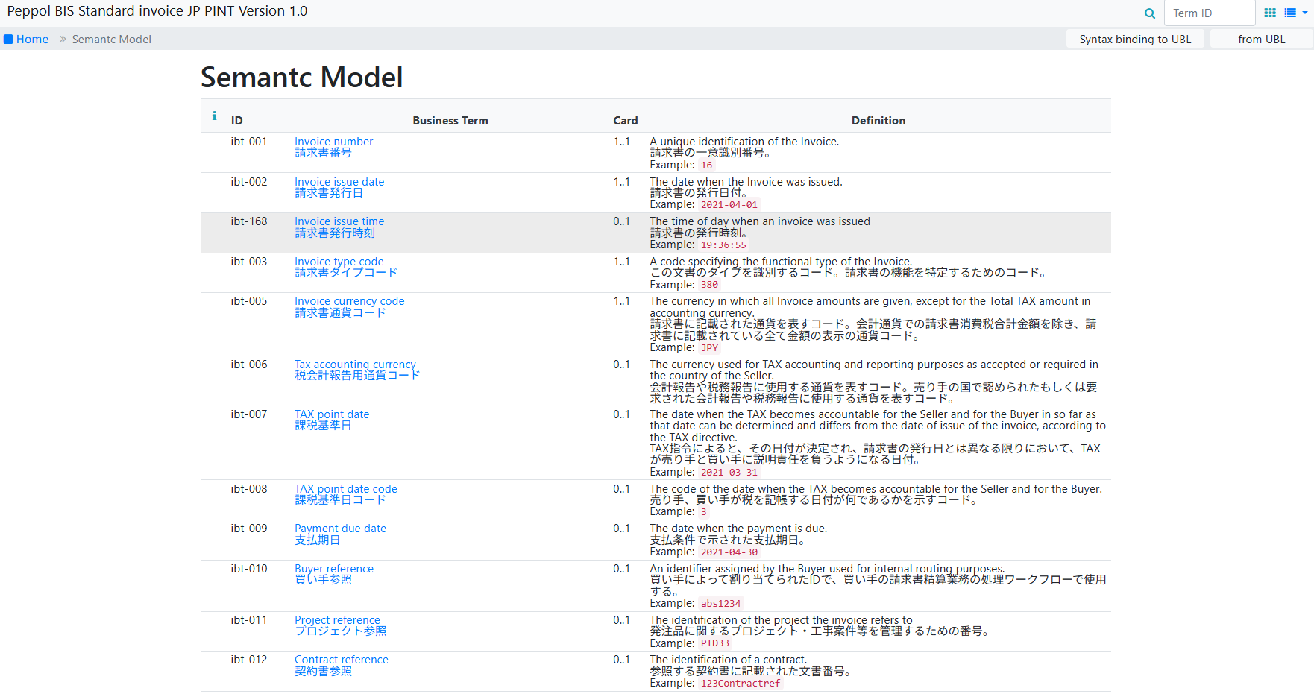
Task: Click example value JPY
Action: [x=709, y=348]
